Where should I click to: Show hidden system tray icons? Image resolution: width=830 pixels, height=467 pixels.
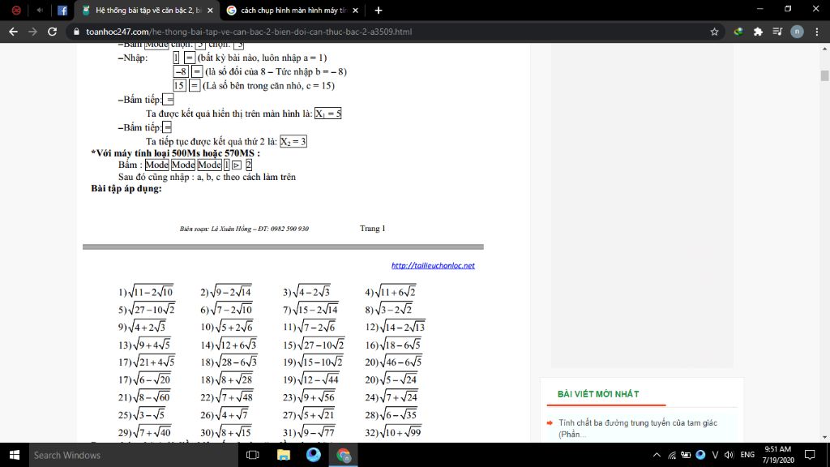click(657, 455)
